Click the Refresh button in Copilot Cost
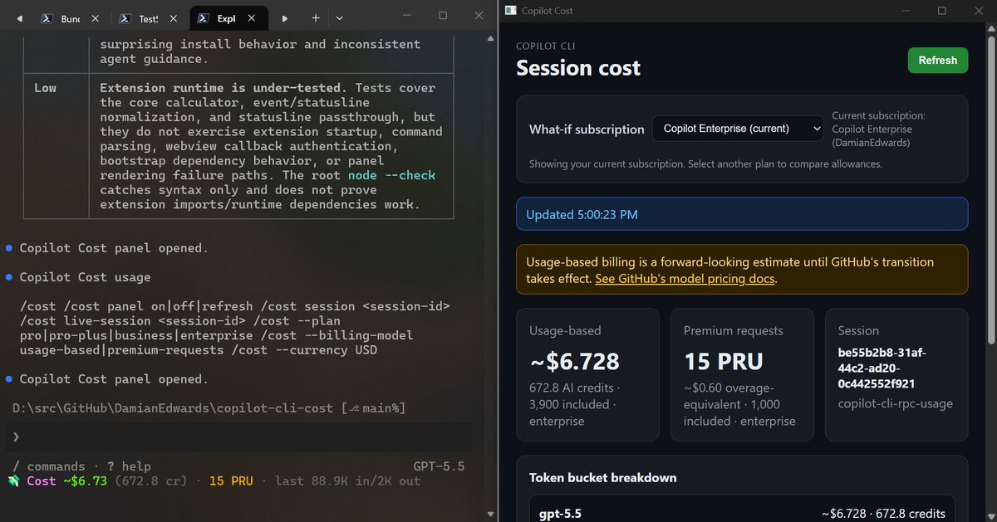This screenshot has width=997, height=522. [x=938, y=61]
